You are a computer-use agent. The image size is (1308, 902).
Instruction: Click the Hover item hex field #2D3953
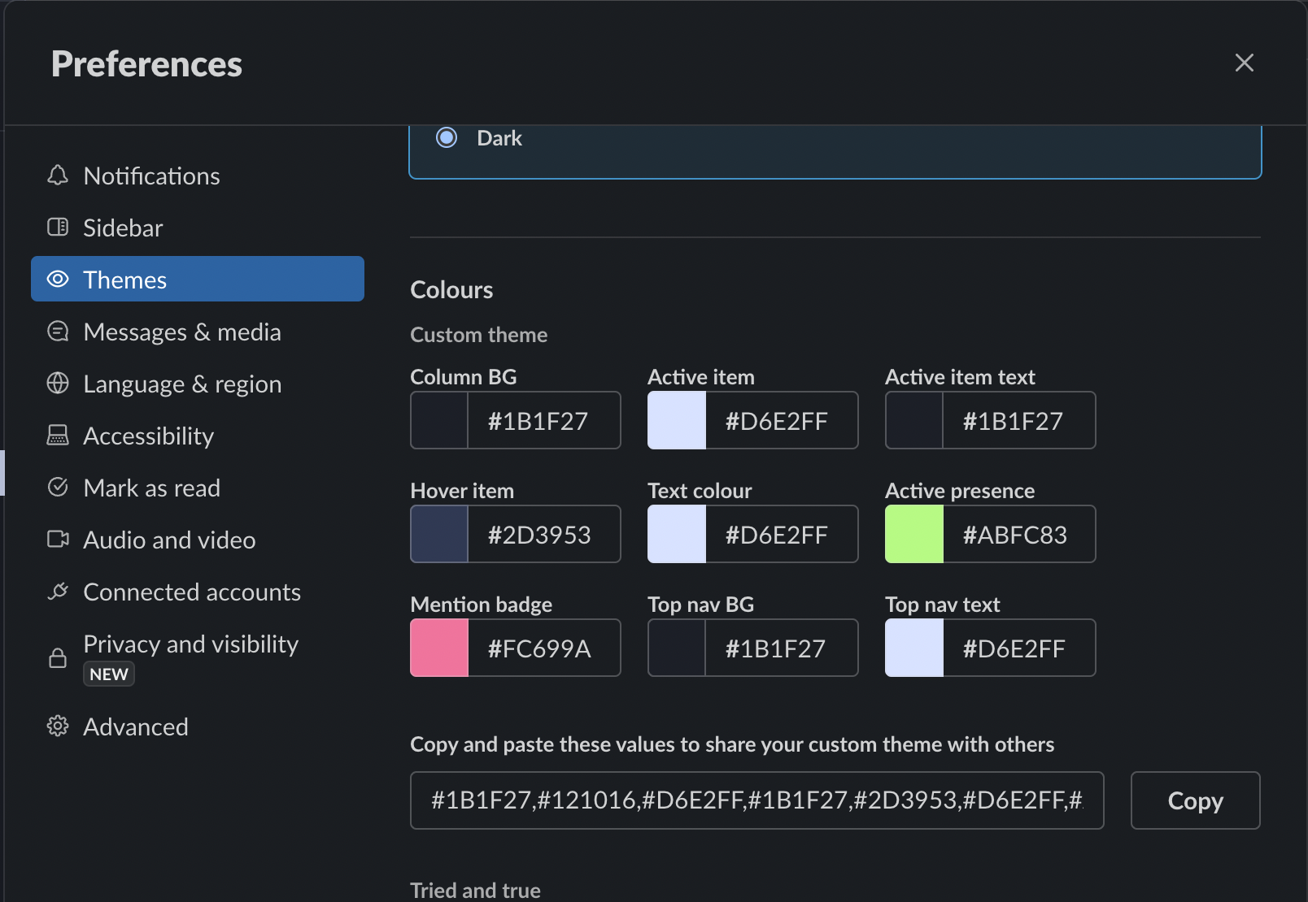(544, 534)
